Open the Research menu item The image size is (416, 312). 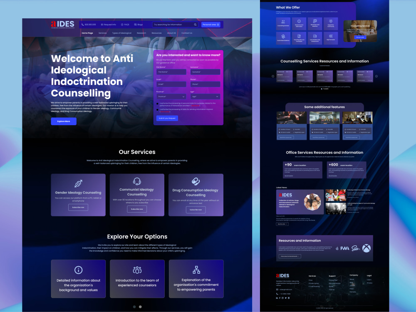pos(141,33)
